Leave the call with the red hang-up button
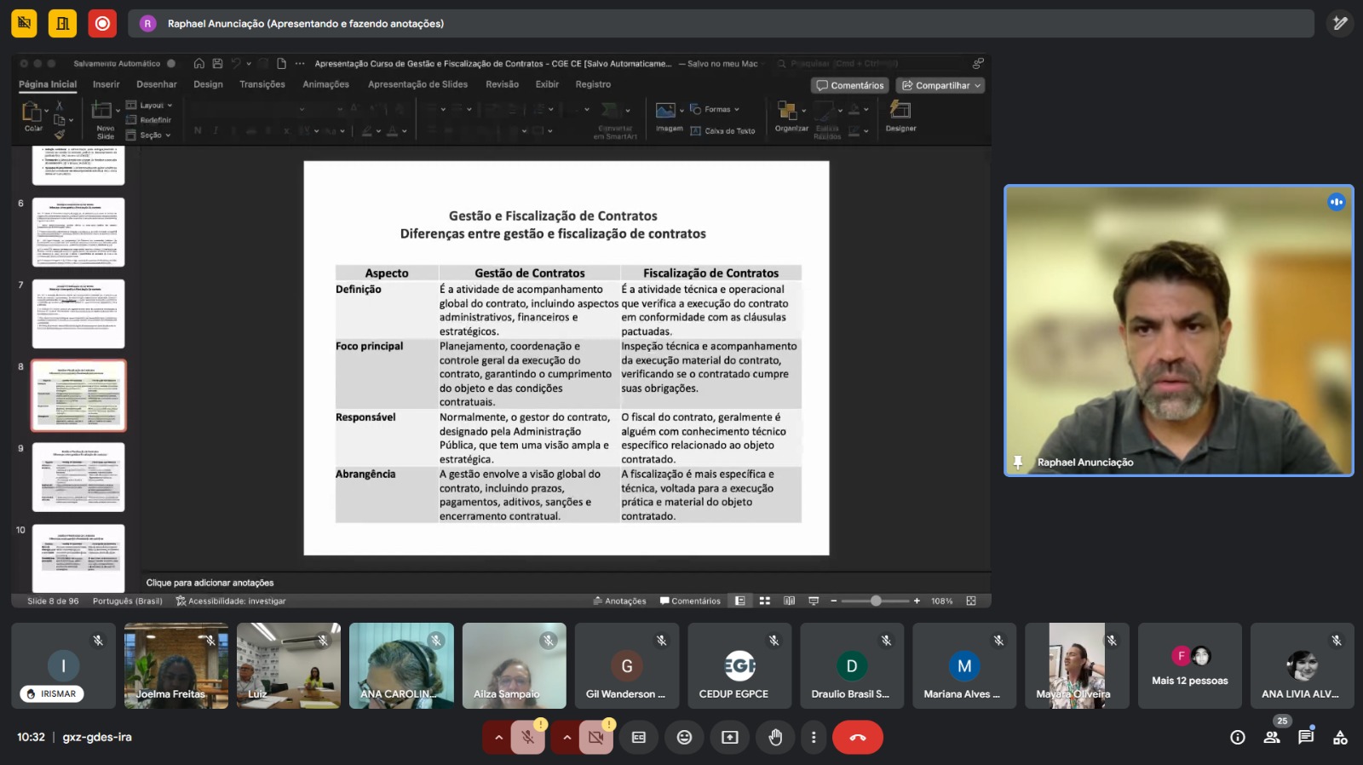Screen dimensions: 1363x765 click(857, 738)
